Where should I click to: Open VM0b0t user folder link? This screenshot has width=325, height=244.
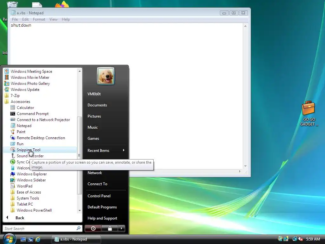tap(94, 94)
